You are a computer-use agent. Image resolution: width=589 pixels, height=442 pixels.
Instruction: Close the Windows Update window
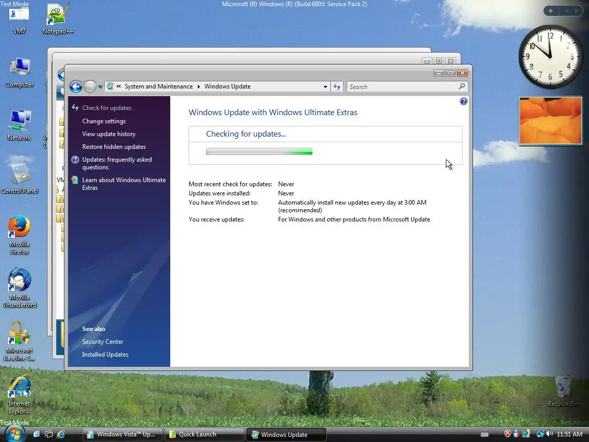click(x=463, y=73)
